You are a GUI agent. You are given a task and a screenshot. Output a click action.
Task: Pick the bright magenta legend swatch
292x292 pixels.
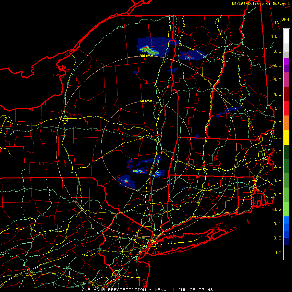pos(286,62)
